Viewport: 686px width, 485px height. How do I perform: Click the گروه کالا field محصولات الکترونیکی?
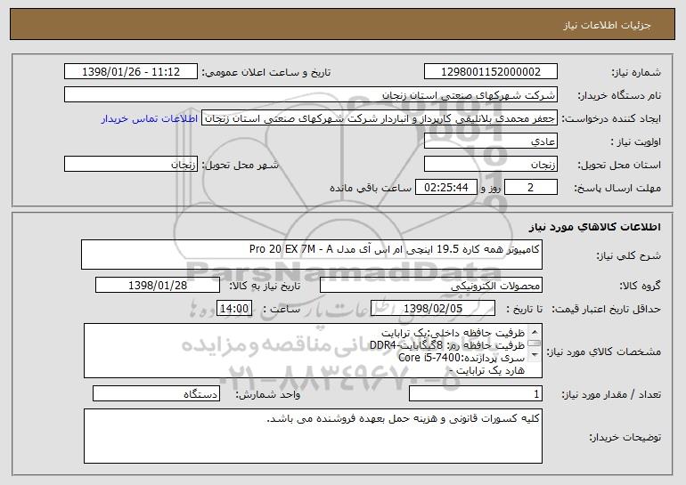click(431, 286)
